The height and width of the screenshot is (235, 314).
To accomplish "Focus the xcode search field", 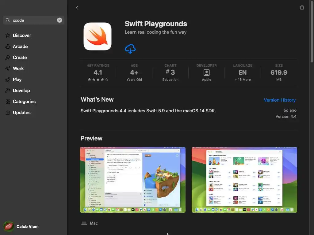I will 34,20.
